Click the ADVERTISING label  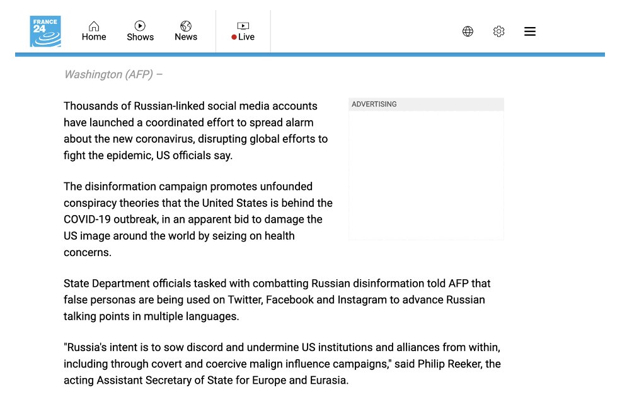tap(374, 104)
